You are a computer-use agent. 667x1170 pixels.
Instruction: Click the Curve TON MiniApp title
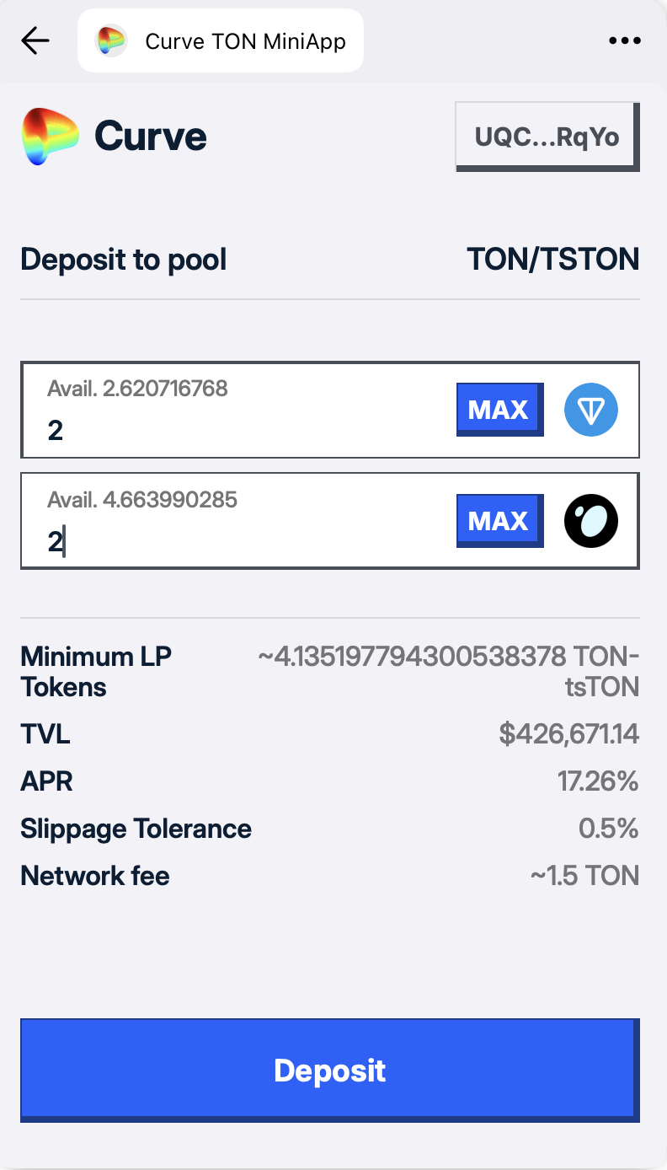coord(245,40)
